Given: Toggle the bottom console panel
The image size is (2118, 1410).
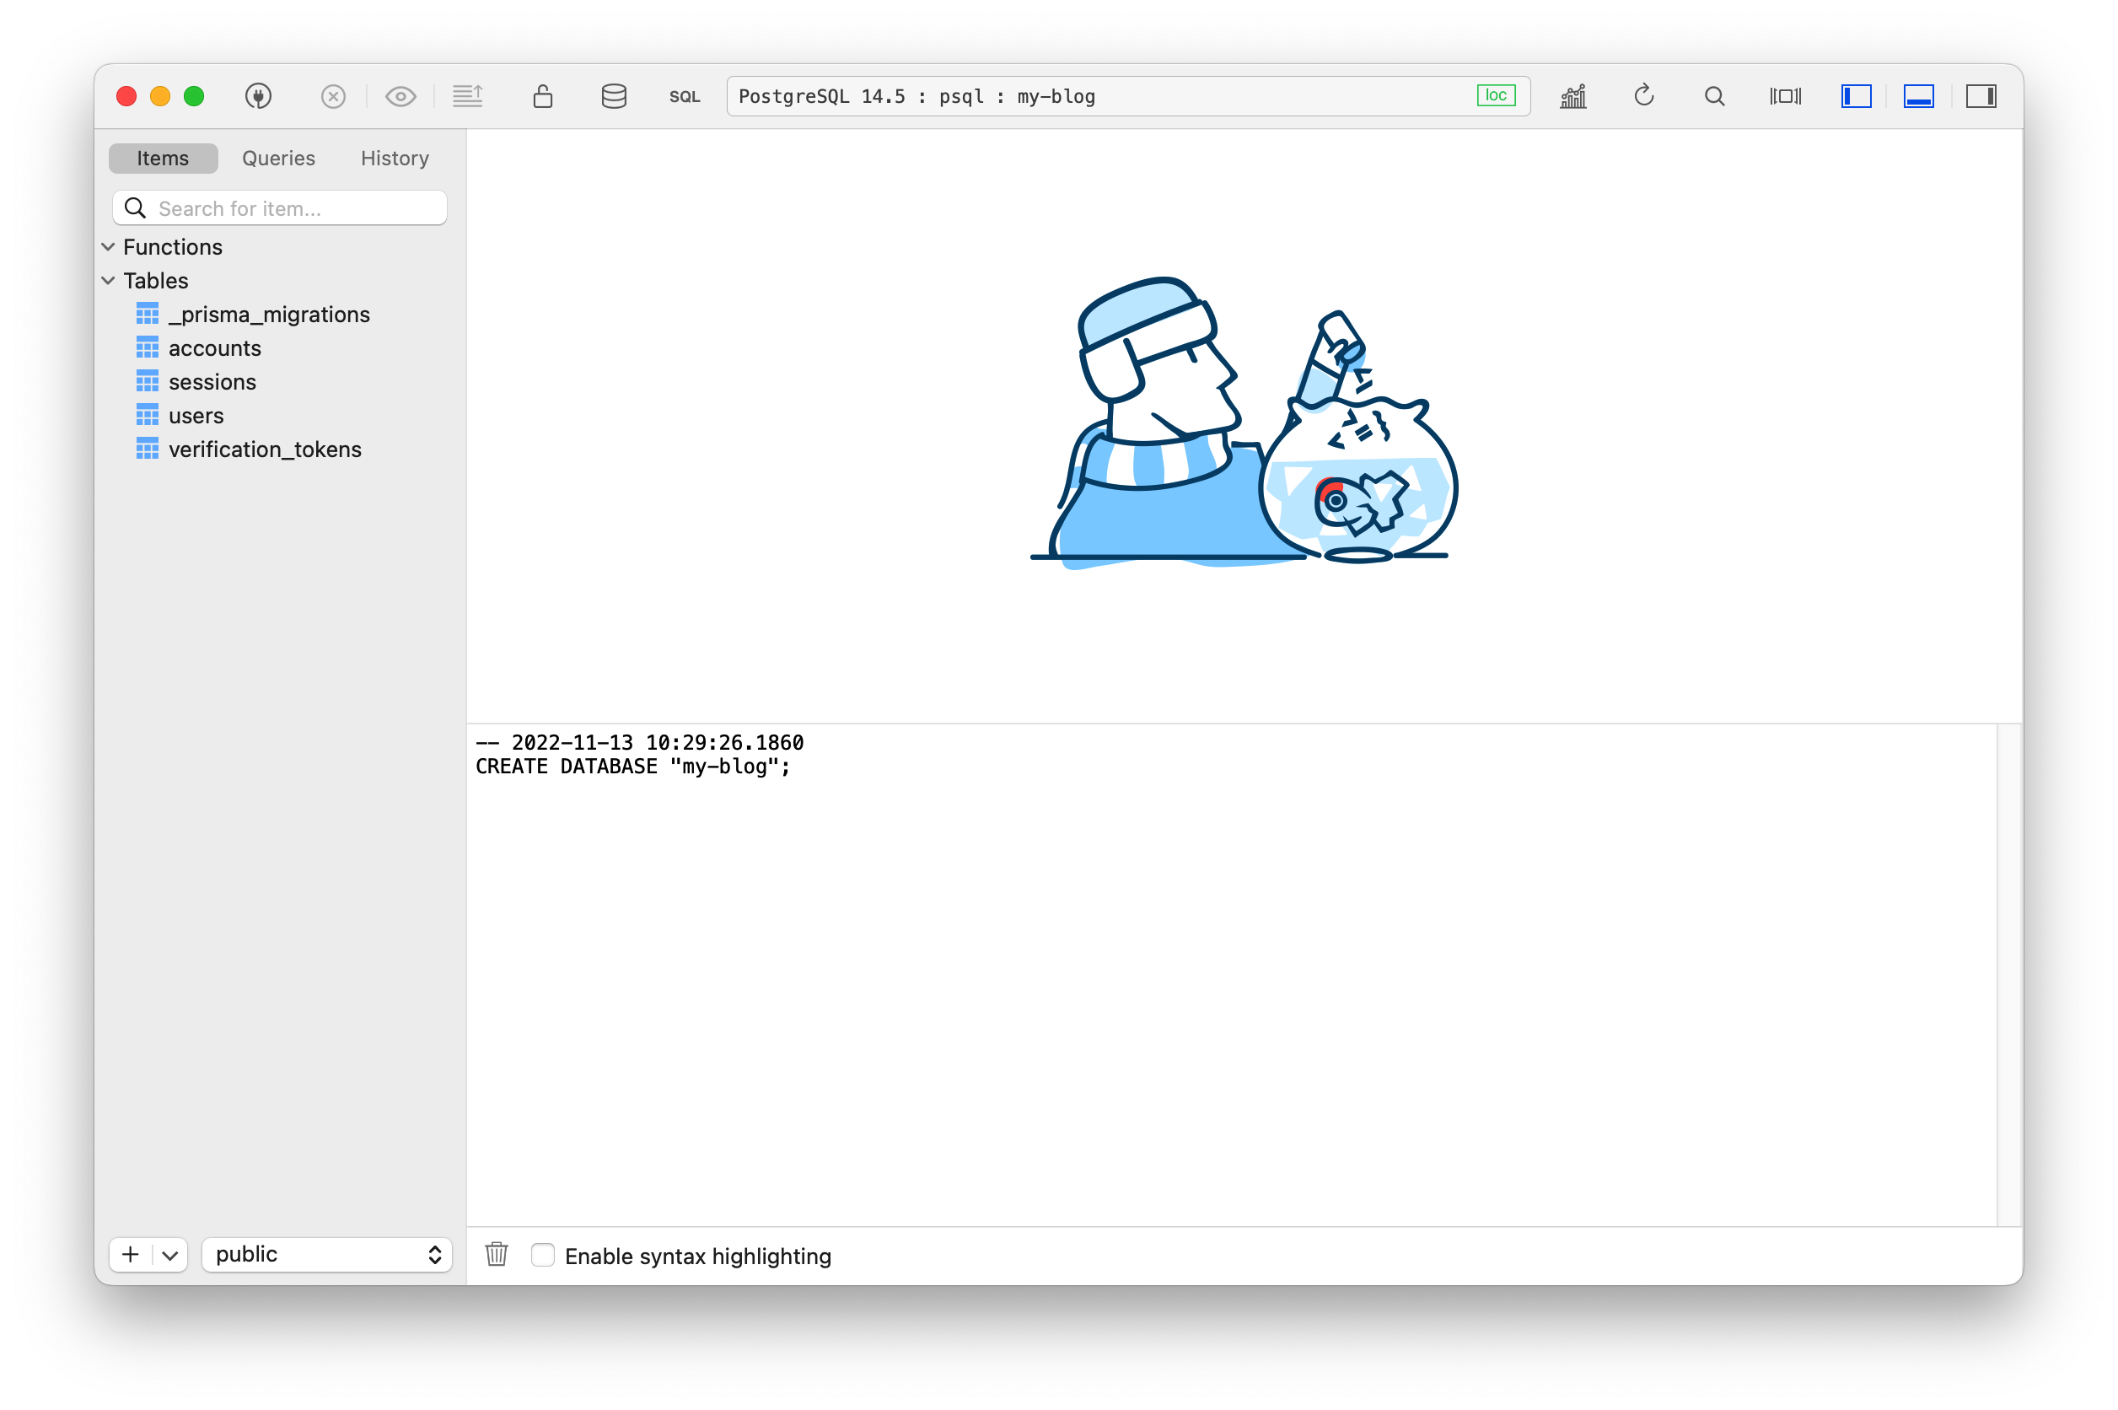Looking at the screenshot, I should tap(1918, 96).
